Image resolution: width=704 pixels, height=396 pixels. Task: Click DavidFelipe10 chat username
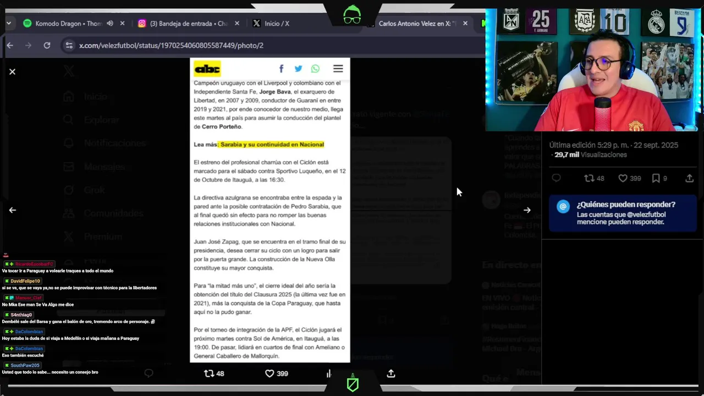[25, 281]
